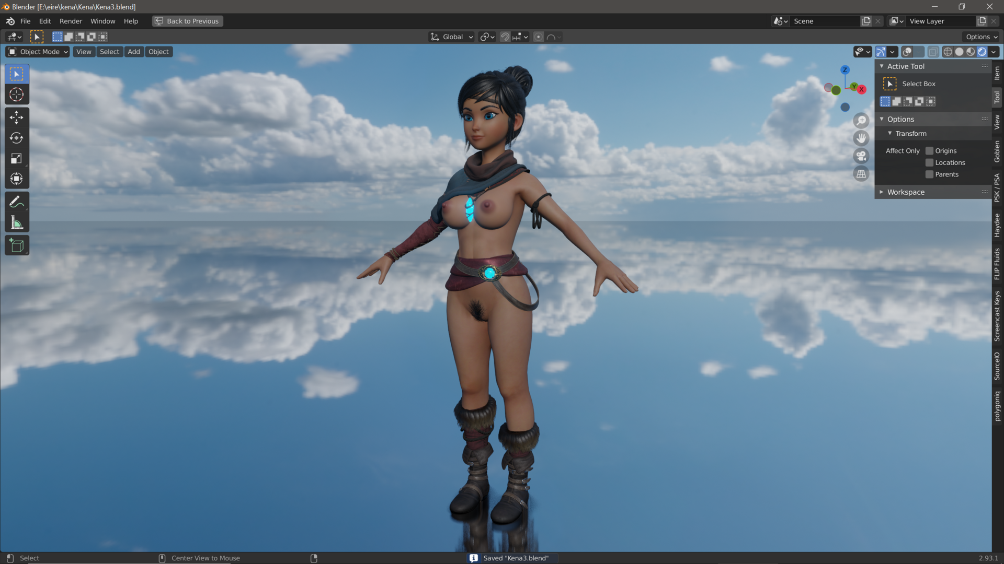Open the Object Mode dropdown
The height and width of the screenshot is (564, 1004).
(x=38, y=52)
